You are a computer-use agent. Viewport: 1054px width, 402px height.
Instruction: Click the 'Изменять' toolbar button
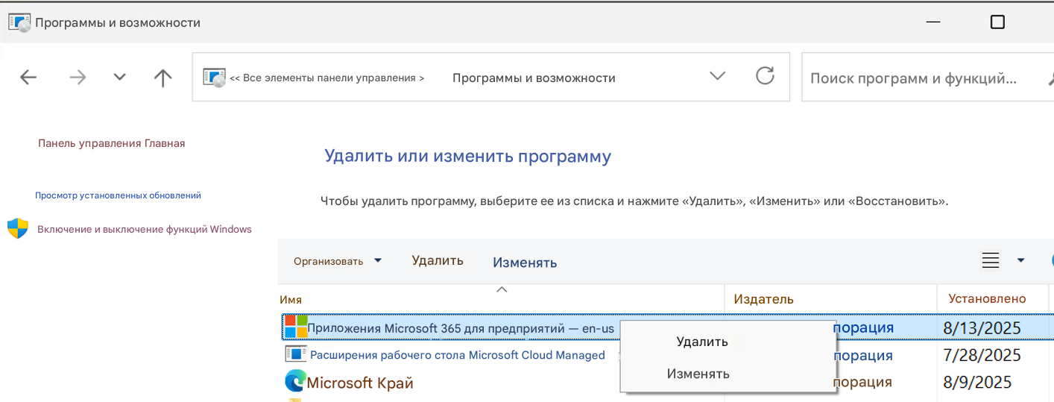[525, 263]
